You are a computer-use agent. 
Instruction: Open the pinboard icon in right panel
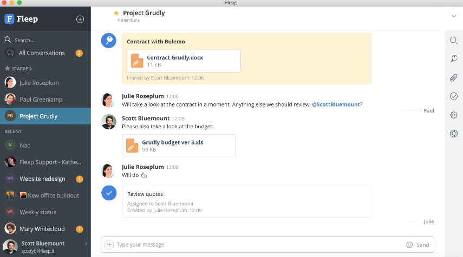coord(454,59)
